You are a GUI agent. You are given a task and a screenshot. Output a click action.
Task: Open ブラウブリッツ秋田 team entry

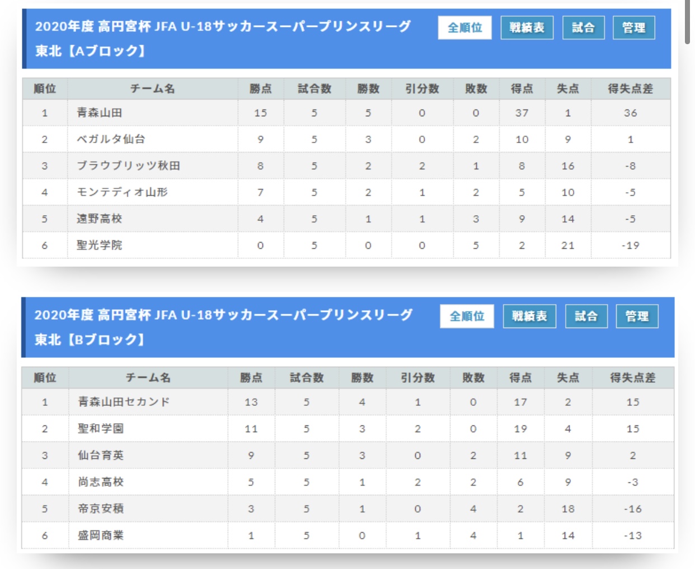point(128,166)
